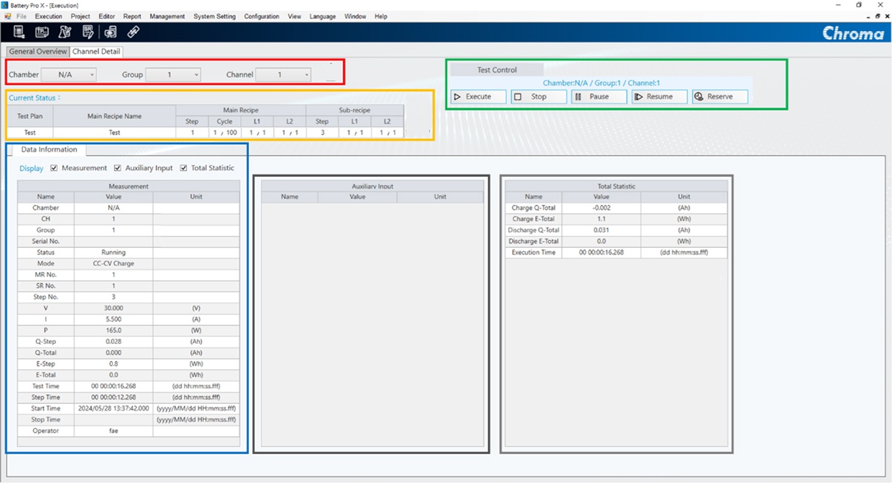
Task: Switch to the General Overview tab
Action: click(x=38, y=52)
